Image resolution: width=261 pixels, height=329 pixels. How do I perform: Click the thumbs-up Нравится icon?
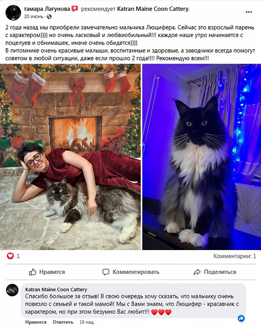[33, 272]
